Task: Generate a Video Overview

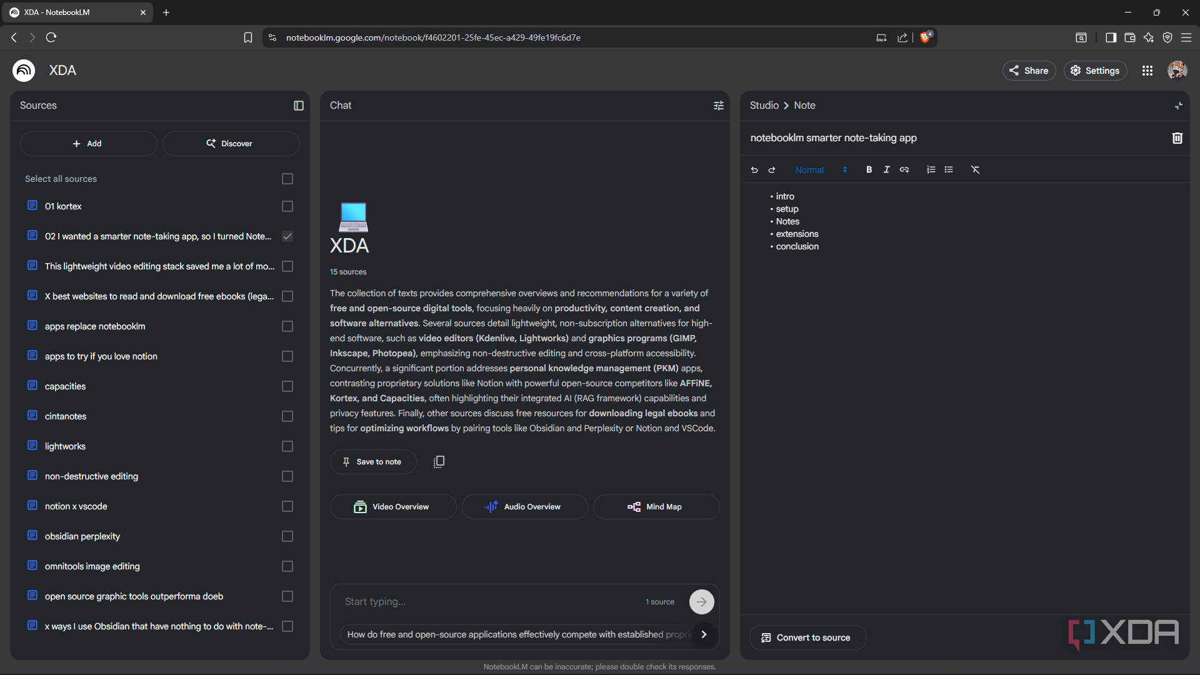Action: [x=393, y=507]
